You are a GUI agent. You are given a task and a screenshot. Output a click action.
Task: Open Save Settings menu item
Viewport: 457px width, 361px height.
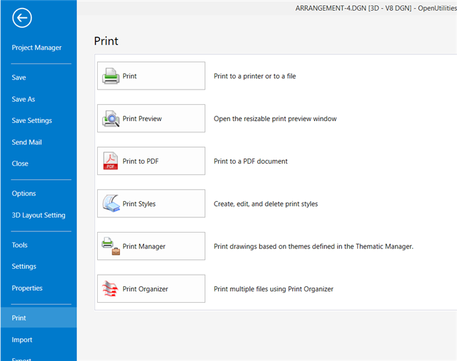click(x=31, y=120)
